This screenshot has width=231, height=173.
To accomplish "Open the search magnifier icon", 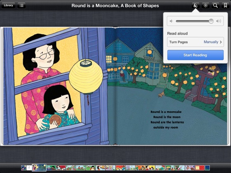I will [x=215, y=5].
